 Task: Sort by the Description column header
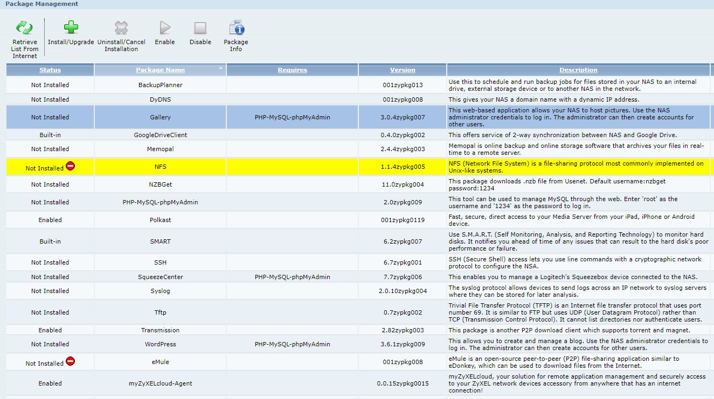[578, 70]
